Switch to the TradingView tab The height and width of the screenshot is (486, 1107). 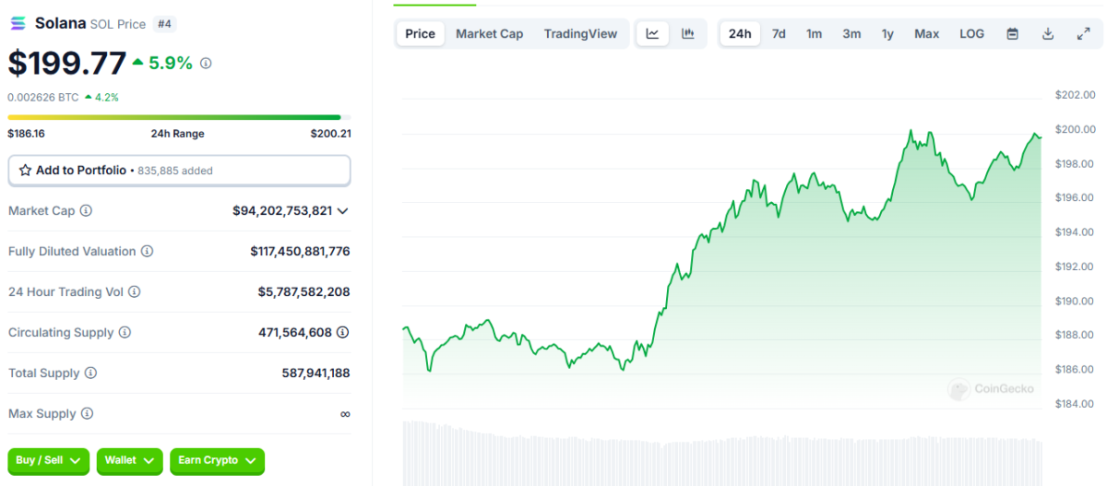(580, 34)
